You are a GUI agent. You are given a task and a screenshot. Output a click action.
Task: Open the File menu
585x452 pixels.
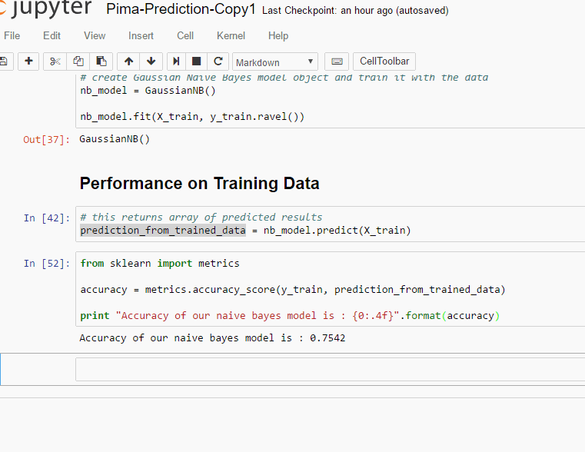[12, 35]
